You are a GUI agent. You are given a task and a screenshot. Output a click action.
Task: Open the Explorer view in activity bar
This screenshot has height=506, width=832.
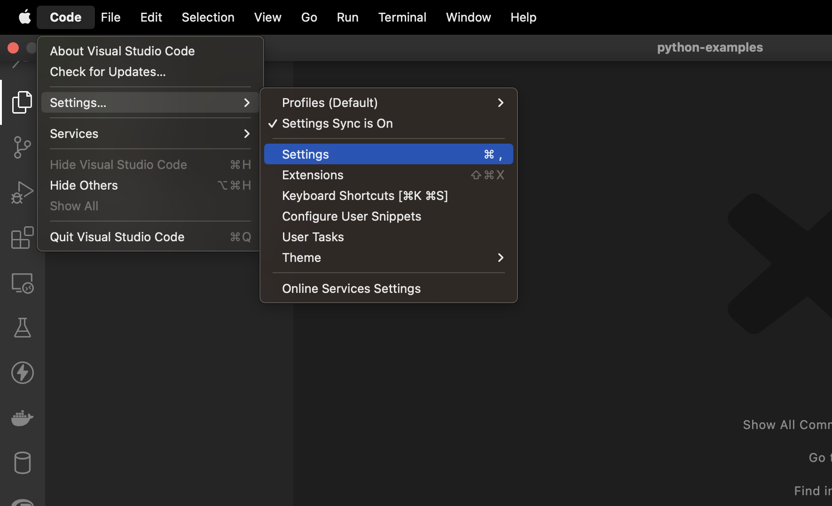22,102
